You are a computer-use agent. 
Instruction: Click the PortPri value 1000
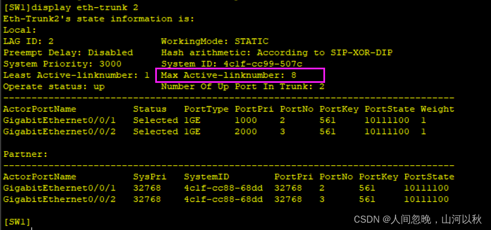[246, 121]
